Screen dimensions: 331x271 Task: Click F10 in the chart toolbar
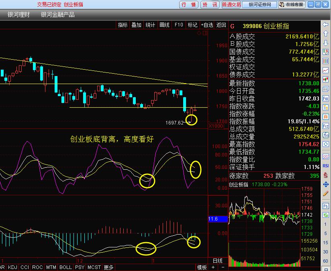(x=179, y=25)
